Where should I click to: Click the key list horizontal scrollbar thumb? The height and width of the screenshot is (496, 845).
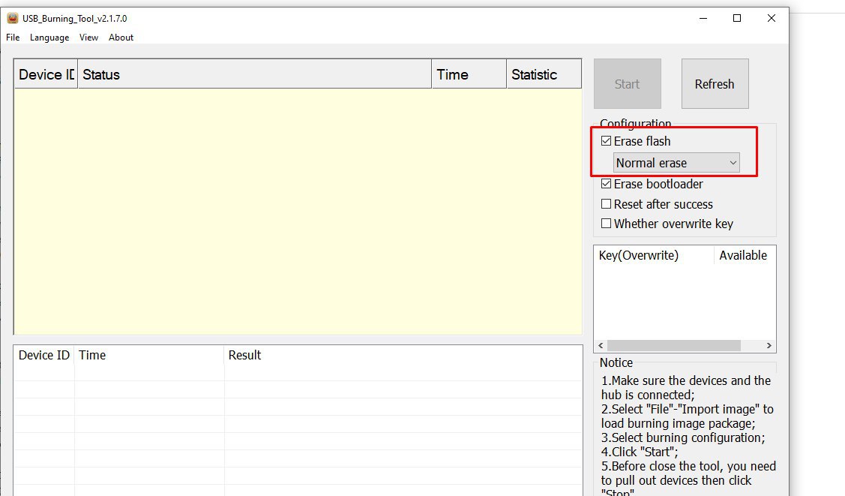point(673,346)
